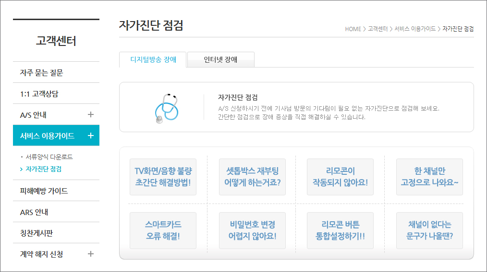This screenshot has height=272, width=487.
Task: Toggle the 서비스 이용가이드 plus icon
Action: click(91, 136)
